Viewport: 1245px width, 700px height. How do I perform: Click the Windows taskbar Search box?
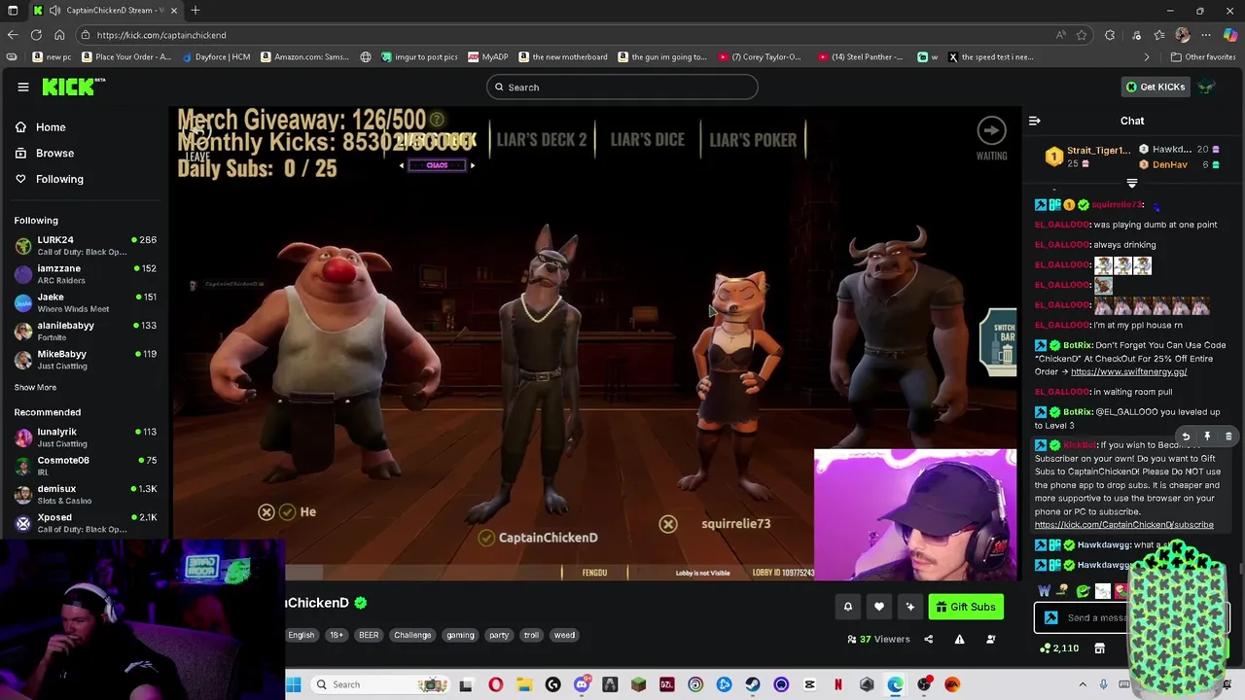click(x=380, y=684)
